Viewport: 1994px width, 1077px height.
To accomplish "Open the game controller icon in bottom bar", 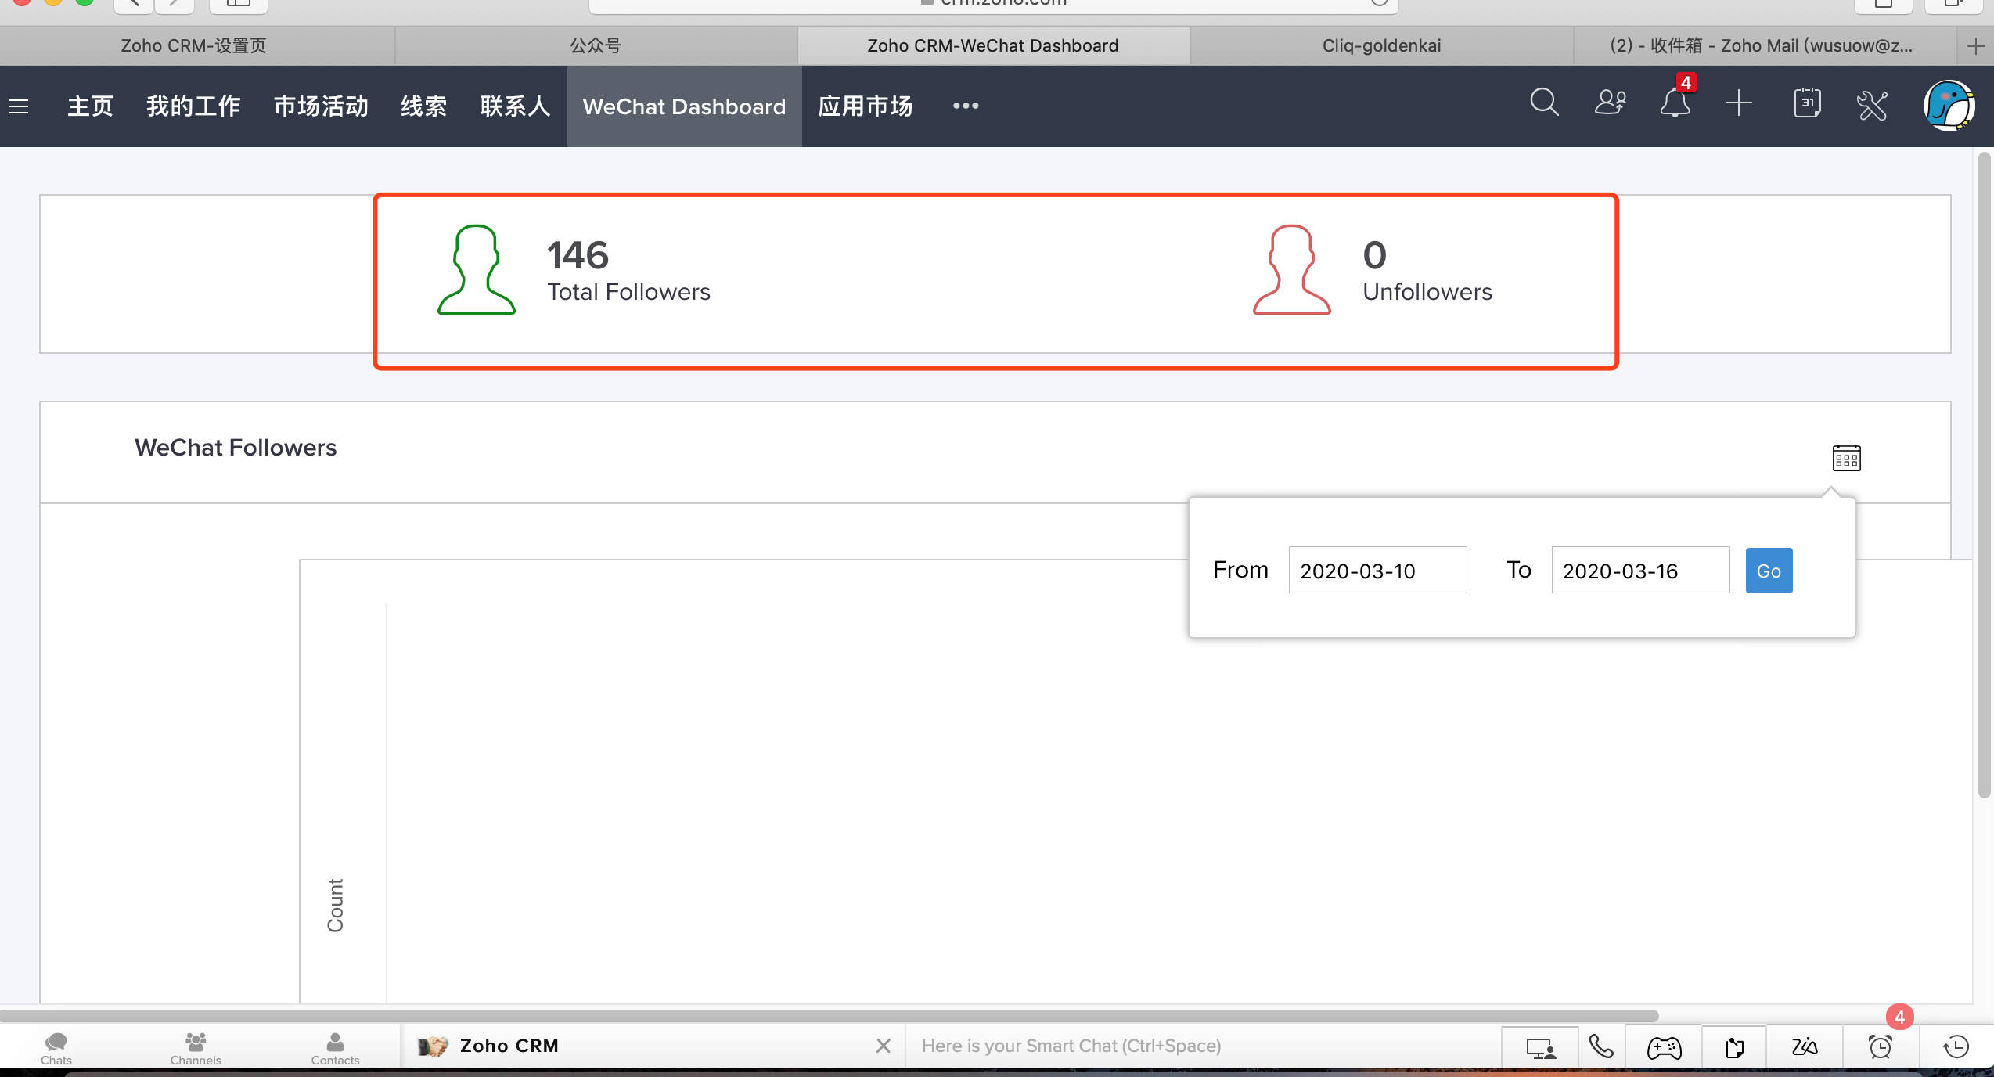I will [1664, 1047].
